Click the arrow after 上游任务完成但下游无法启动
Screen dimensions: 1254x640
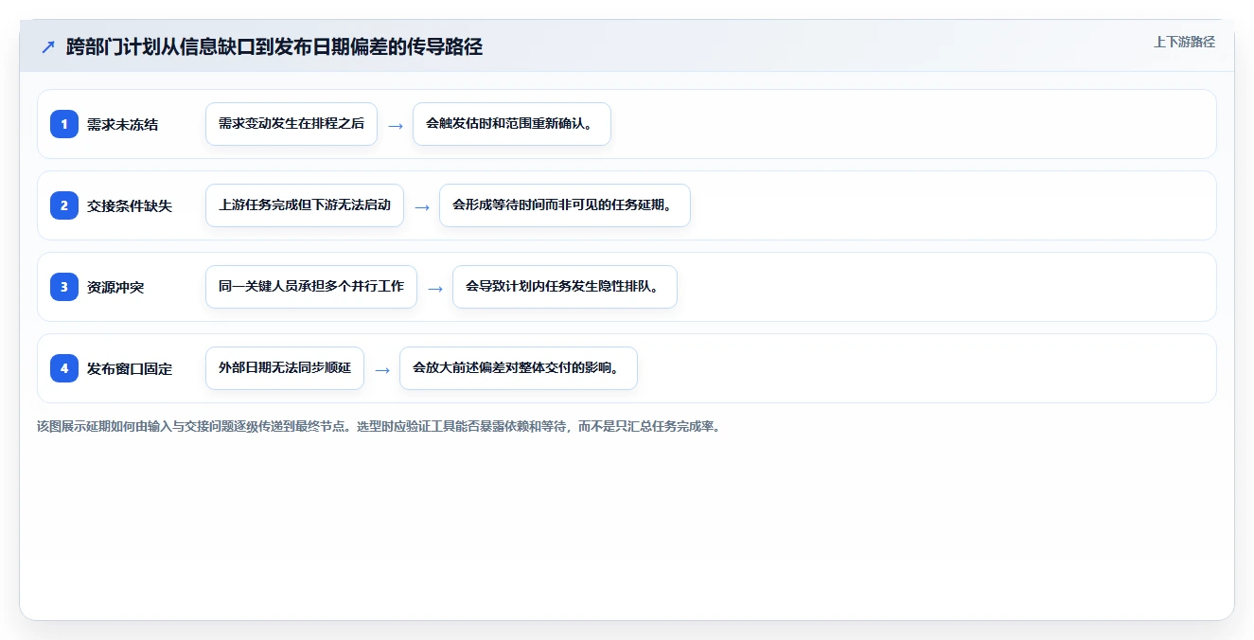tap(422, 206)
